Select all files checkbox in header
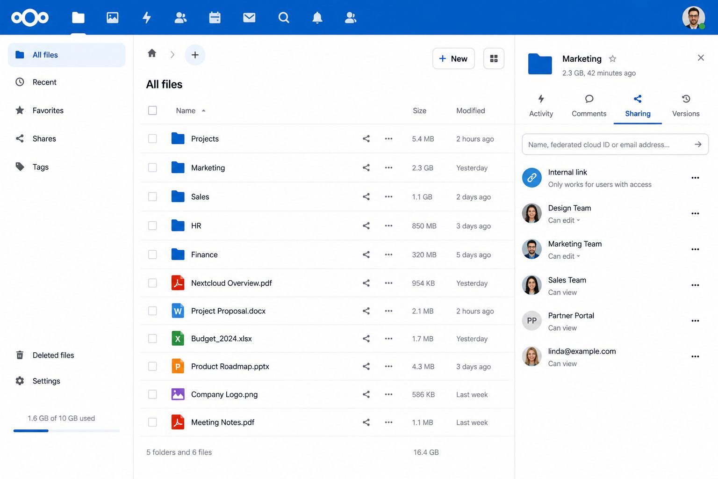 coord(152,110)
